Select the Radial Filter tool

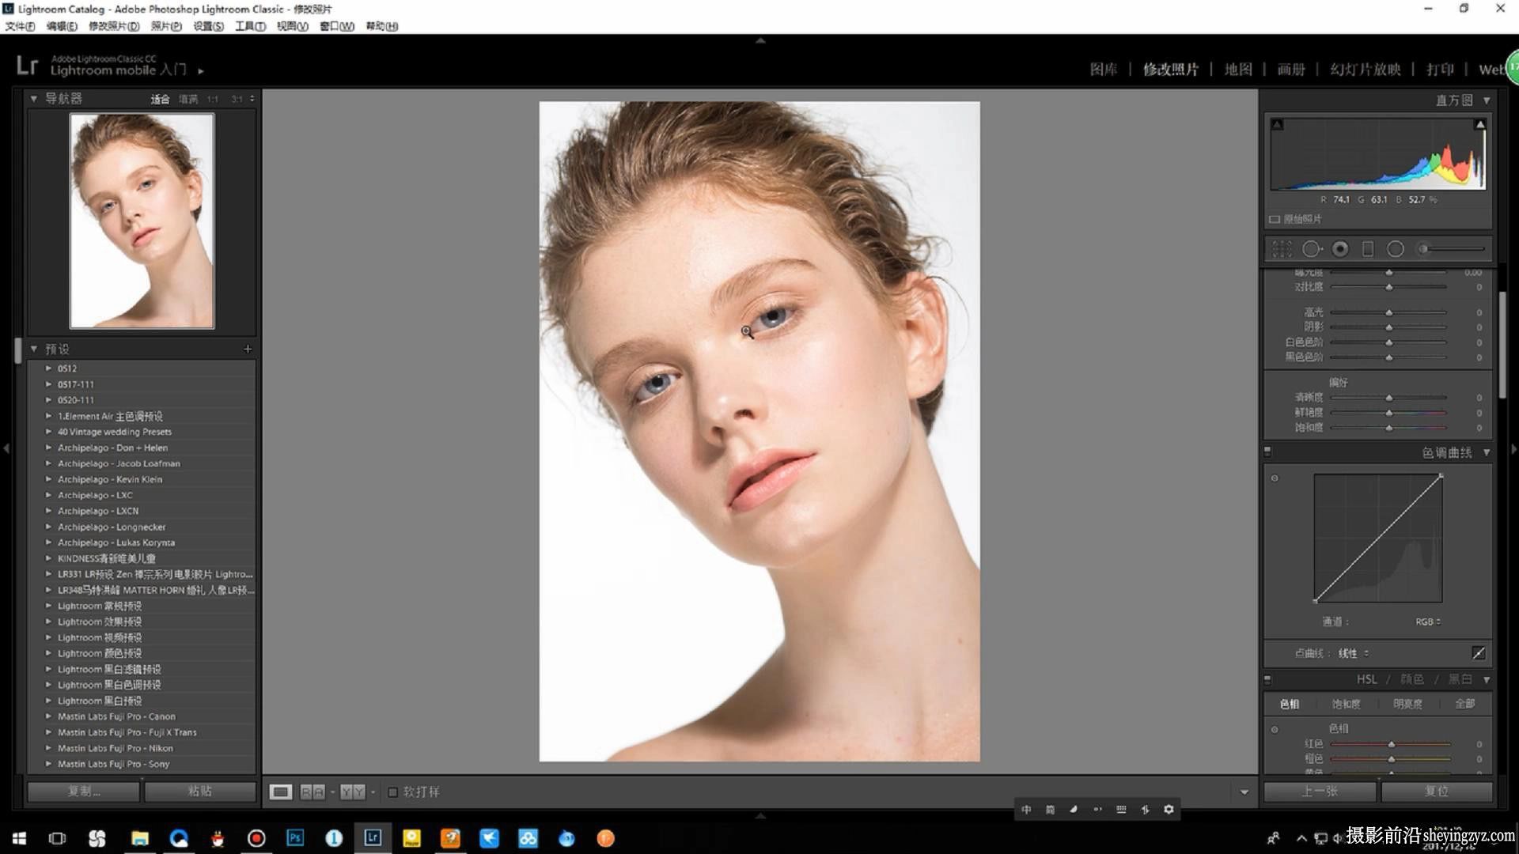(1396, 249)
